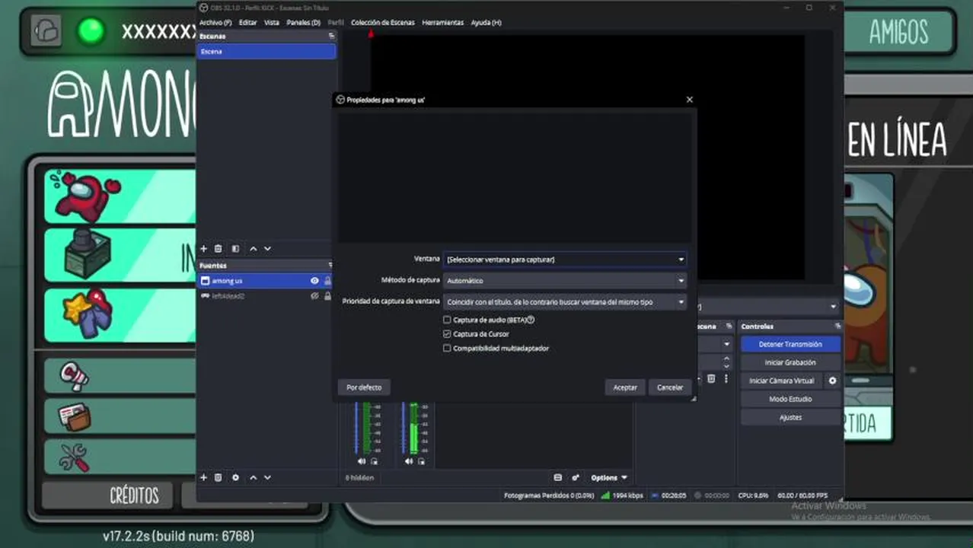Open the Paneles menu

tap(303, 23)
